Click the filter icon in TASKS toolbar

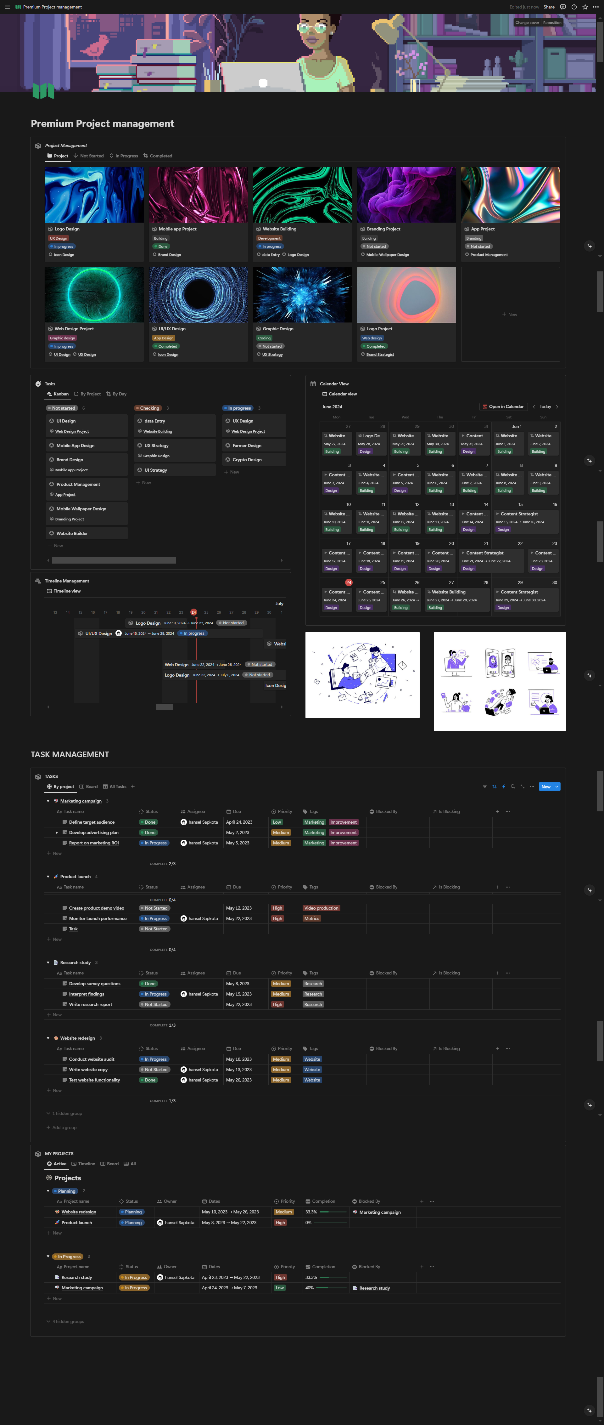click(x=485, y=786)
